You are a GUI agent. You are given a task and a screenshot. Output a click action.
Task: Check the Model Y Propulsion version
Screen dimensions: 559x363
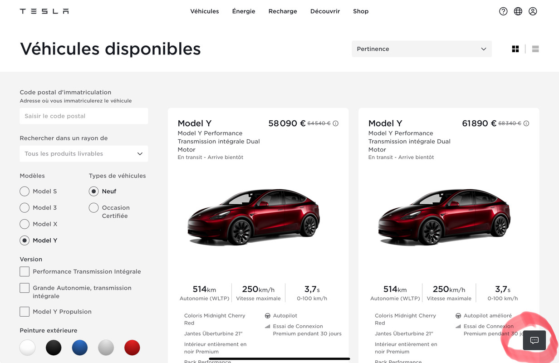click(25, 312)
